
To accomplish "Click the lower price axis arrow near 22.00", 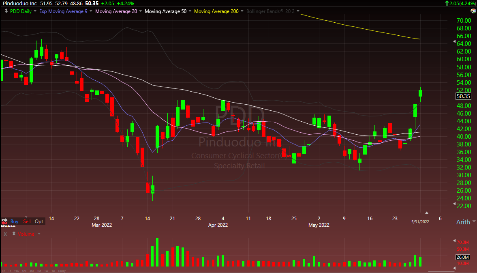I will (x=454, y=203).
